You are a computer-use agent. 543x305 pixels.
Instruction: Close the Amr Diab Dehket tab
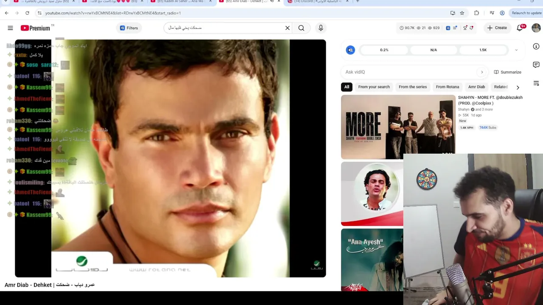point(279,2)
